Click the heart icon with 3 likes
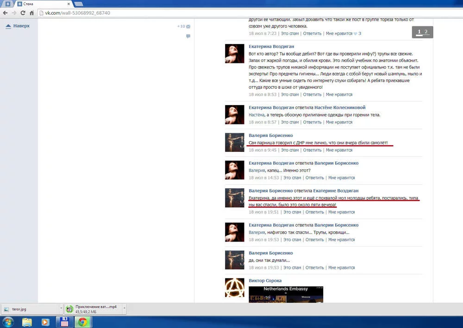 (x=356, y=34)
